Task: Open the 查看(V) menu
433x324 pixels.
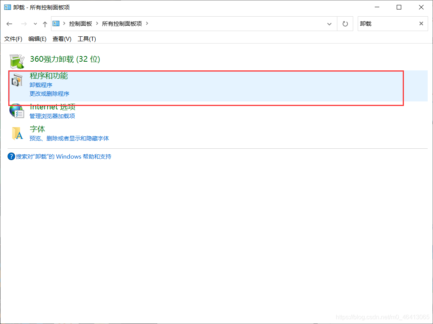Action: [62, 39]
